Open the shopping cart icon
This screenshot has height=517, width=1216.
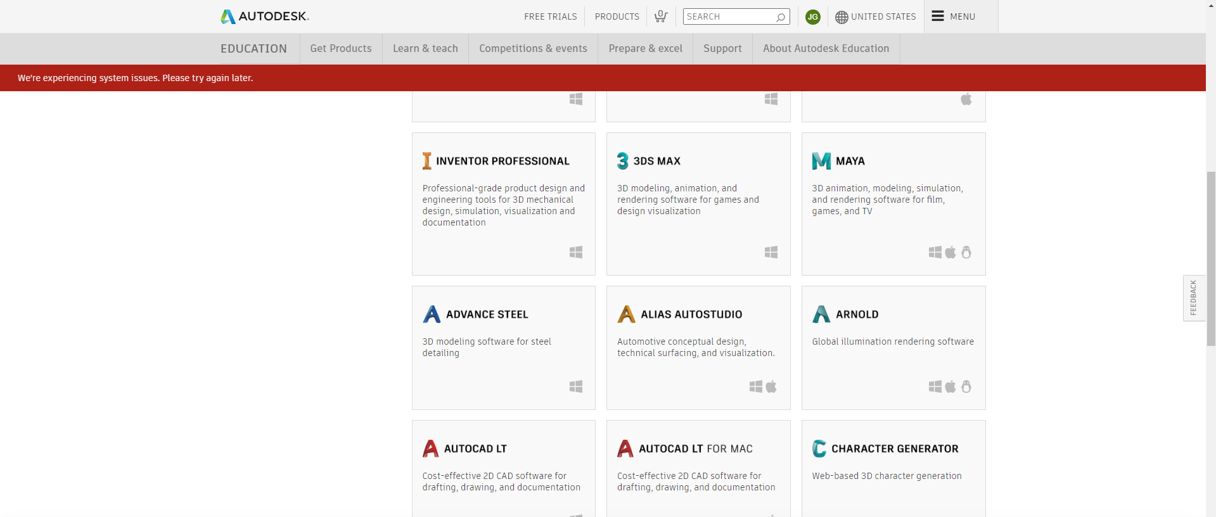[661, 16]
